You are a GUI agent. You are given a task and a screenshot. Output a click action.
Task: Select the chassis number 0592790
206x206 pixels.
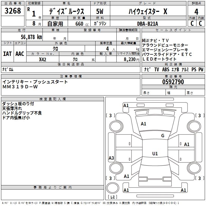click(x=173, y=82)
